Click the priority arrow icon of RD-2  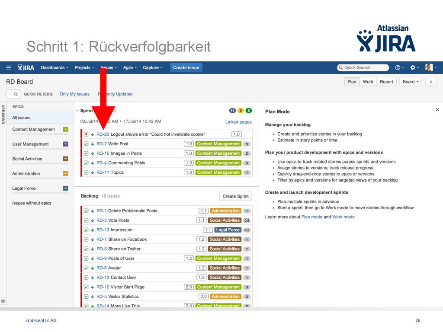pos(93,144)
